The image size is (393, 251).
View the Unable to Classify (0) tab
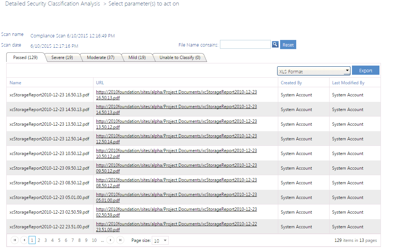click(x=180, y=58)
